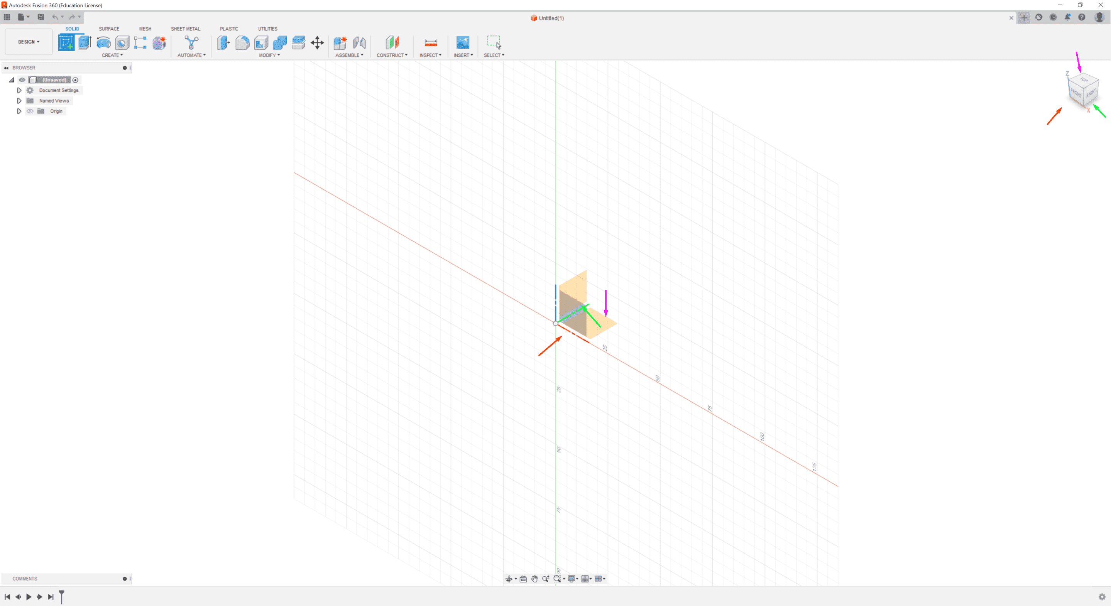
Task: Click the Extensions icon in top bar
Action: [1038, 17]
